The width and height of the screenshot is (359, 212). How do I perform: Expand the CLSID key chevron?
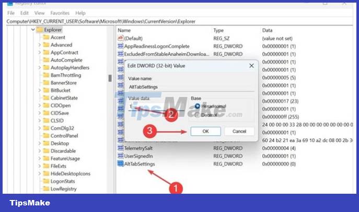[39, 121]
